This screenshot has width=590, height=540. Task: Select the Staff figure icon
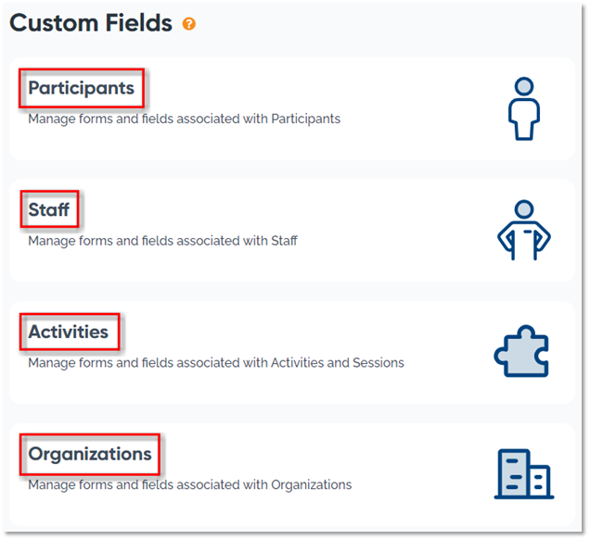point(523,230)
